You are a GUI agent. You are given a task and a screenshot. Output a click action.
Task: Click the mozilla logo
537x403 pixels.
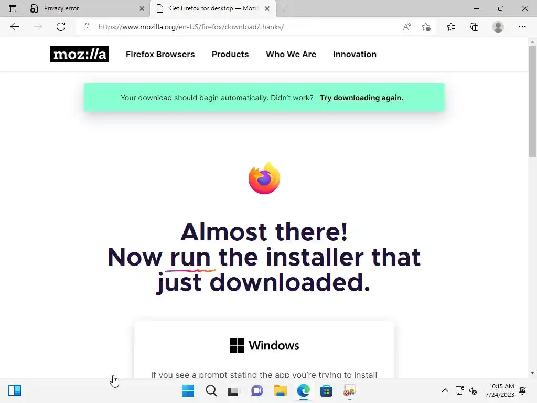point(80,54)
